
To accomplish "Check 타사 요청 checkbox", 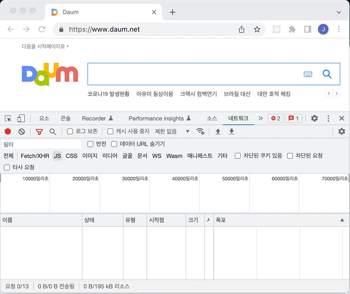I will coord(7,167).
